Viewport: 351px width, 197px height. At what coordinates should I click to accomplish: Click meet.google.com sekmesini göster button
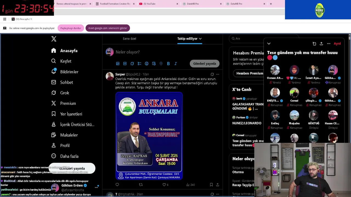click(108, 28)
